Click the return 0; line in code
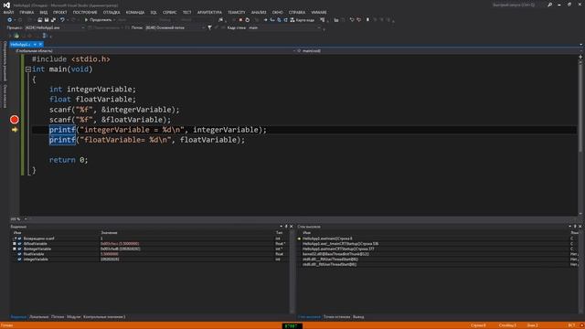Image resolution: width=585 pixels, height=329 pixels. 69,160
